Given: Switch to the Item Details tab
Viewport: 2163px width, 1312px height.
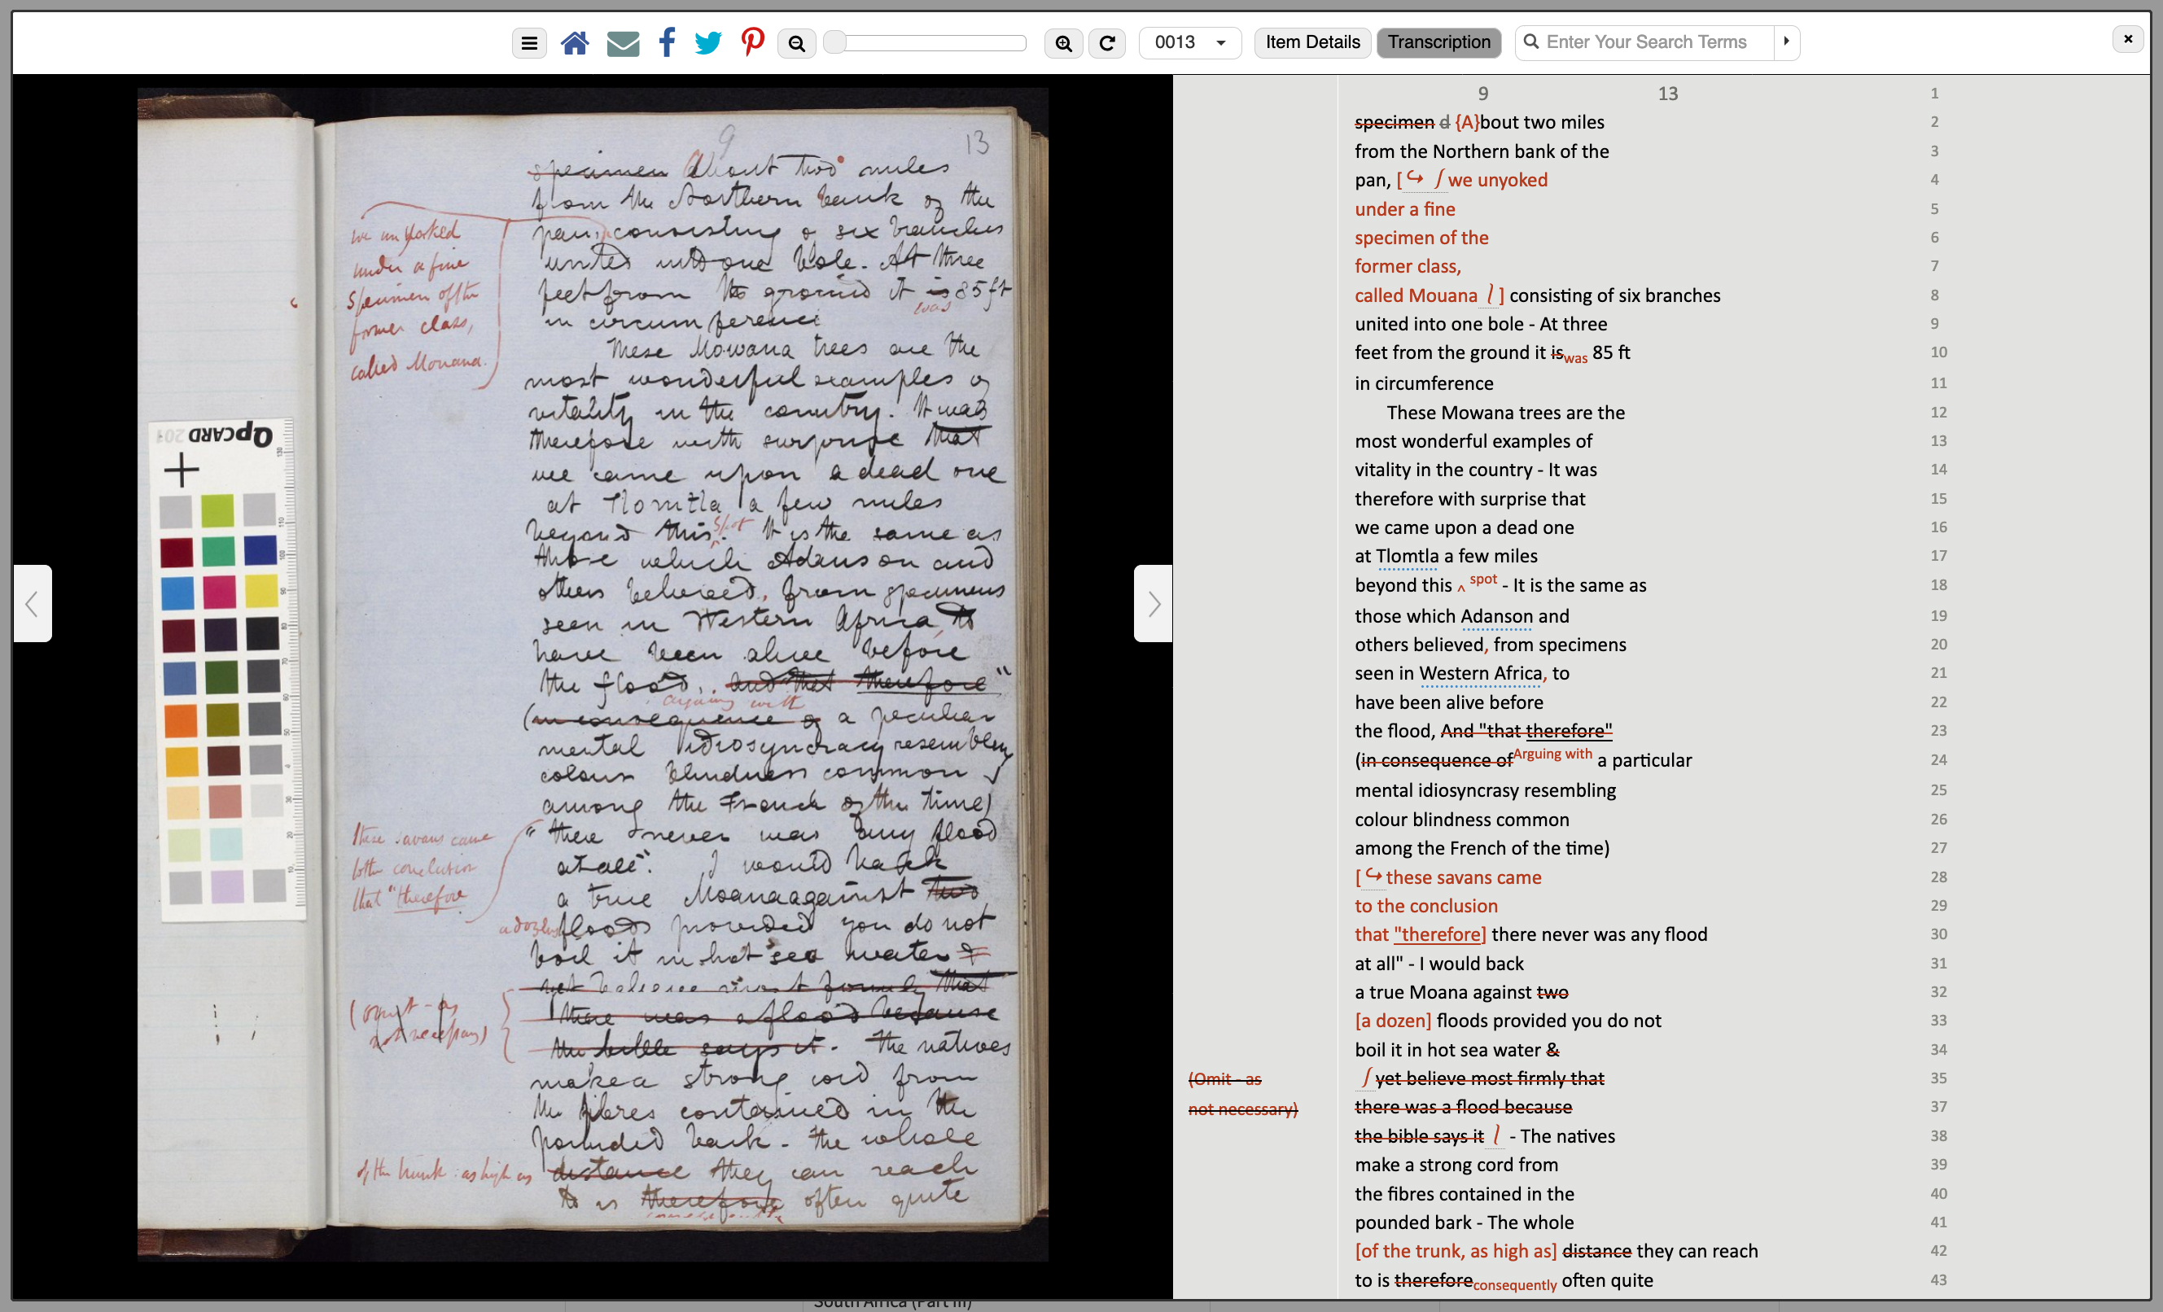Looking at the screenshot, I should (1311, 42).
